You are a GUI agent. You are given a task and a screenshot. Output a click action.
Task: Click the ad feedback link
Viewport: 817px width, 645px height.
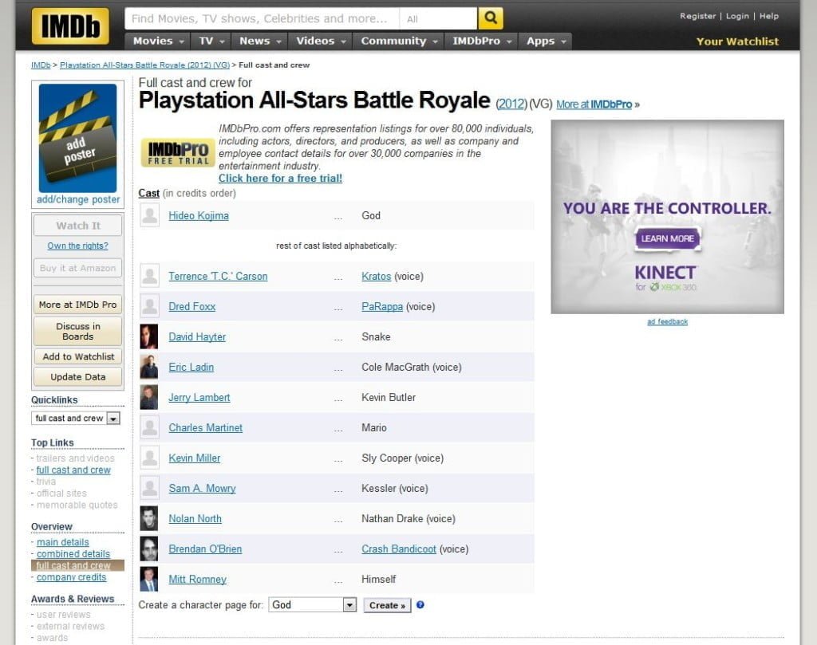pos(668,322)
